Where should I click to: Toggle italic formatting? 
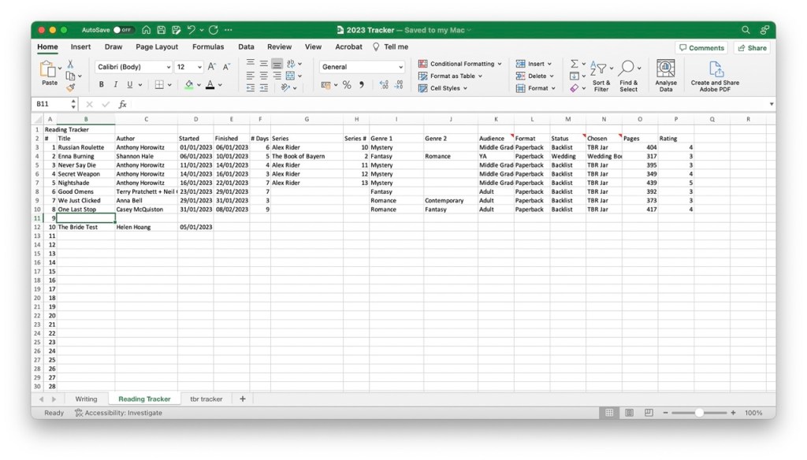point(115,85)
